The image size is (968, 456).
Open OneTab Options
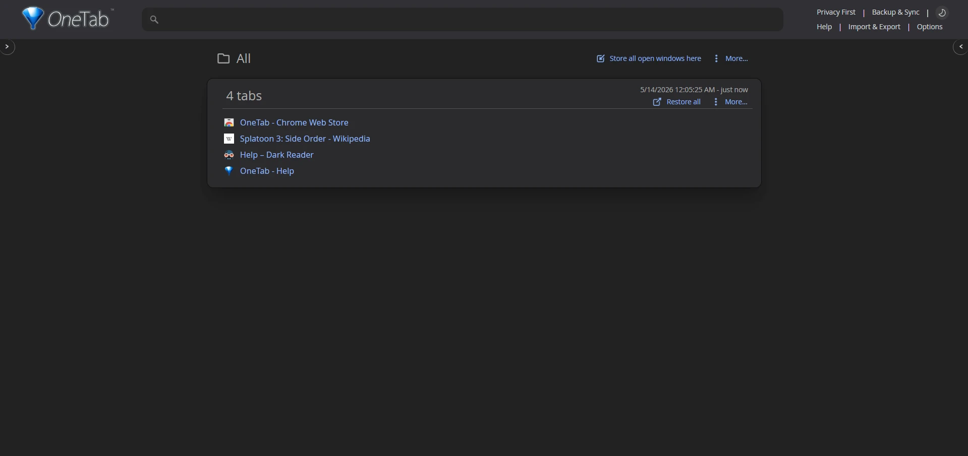coord(930,27)
